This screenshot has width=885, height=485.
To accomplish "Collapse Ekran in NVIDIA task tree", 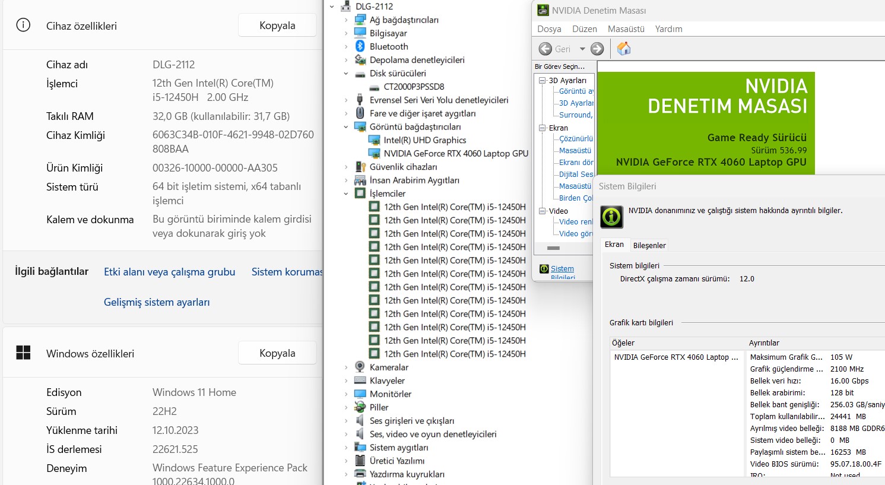I will (543, 128).
